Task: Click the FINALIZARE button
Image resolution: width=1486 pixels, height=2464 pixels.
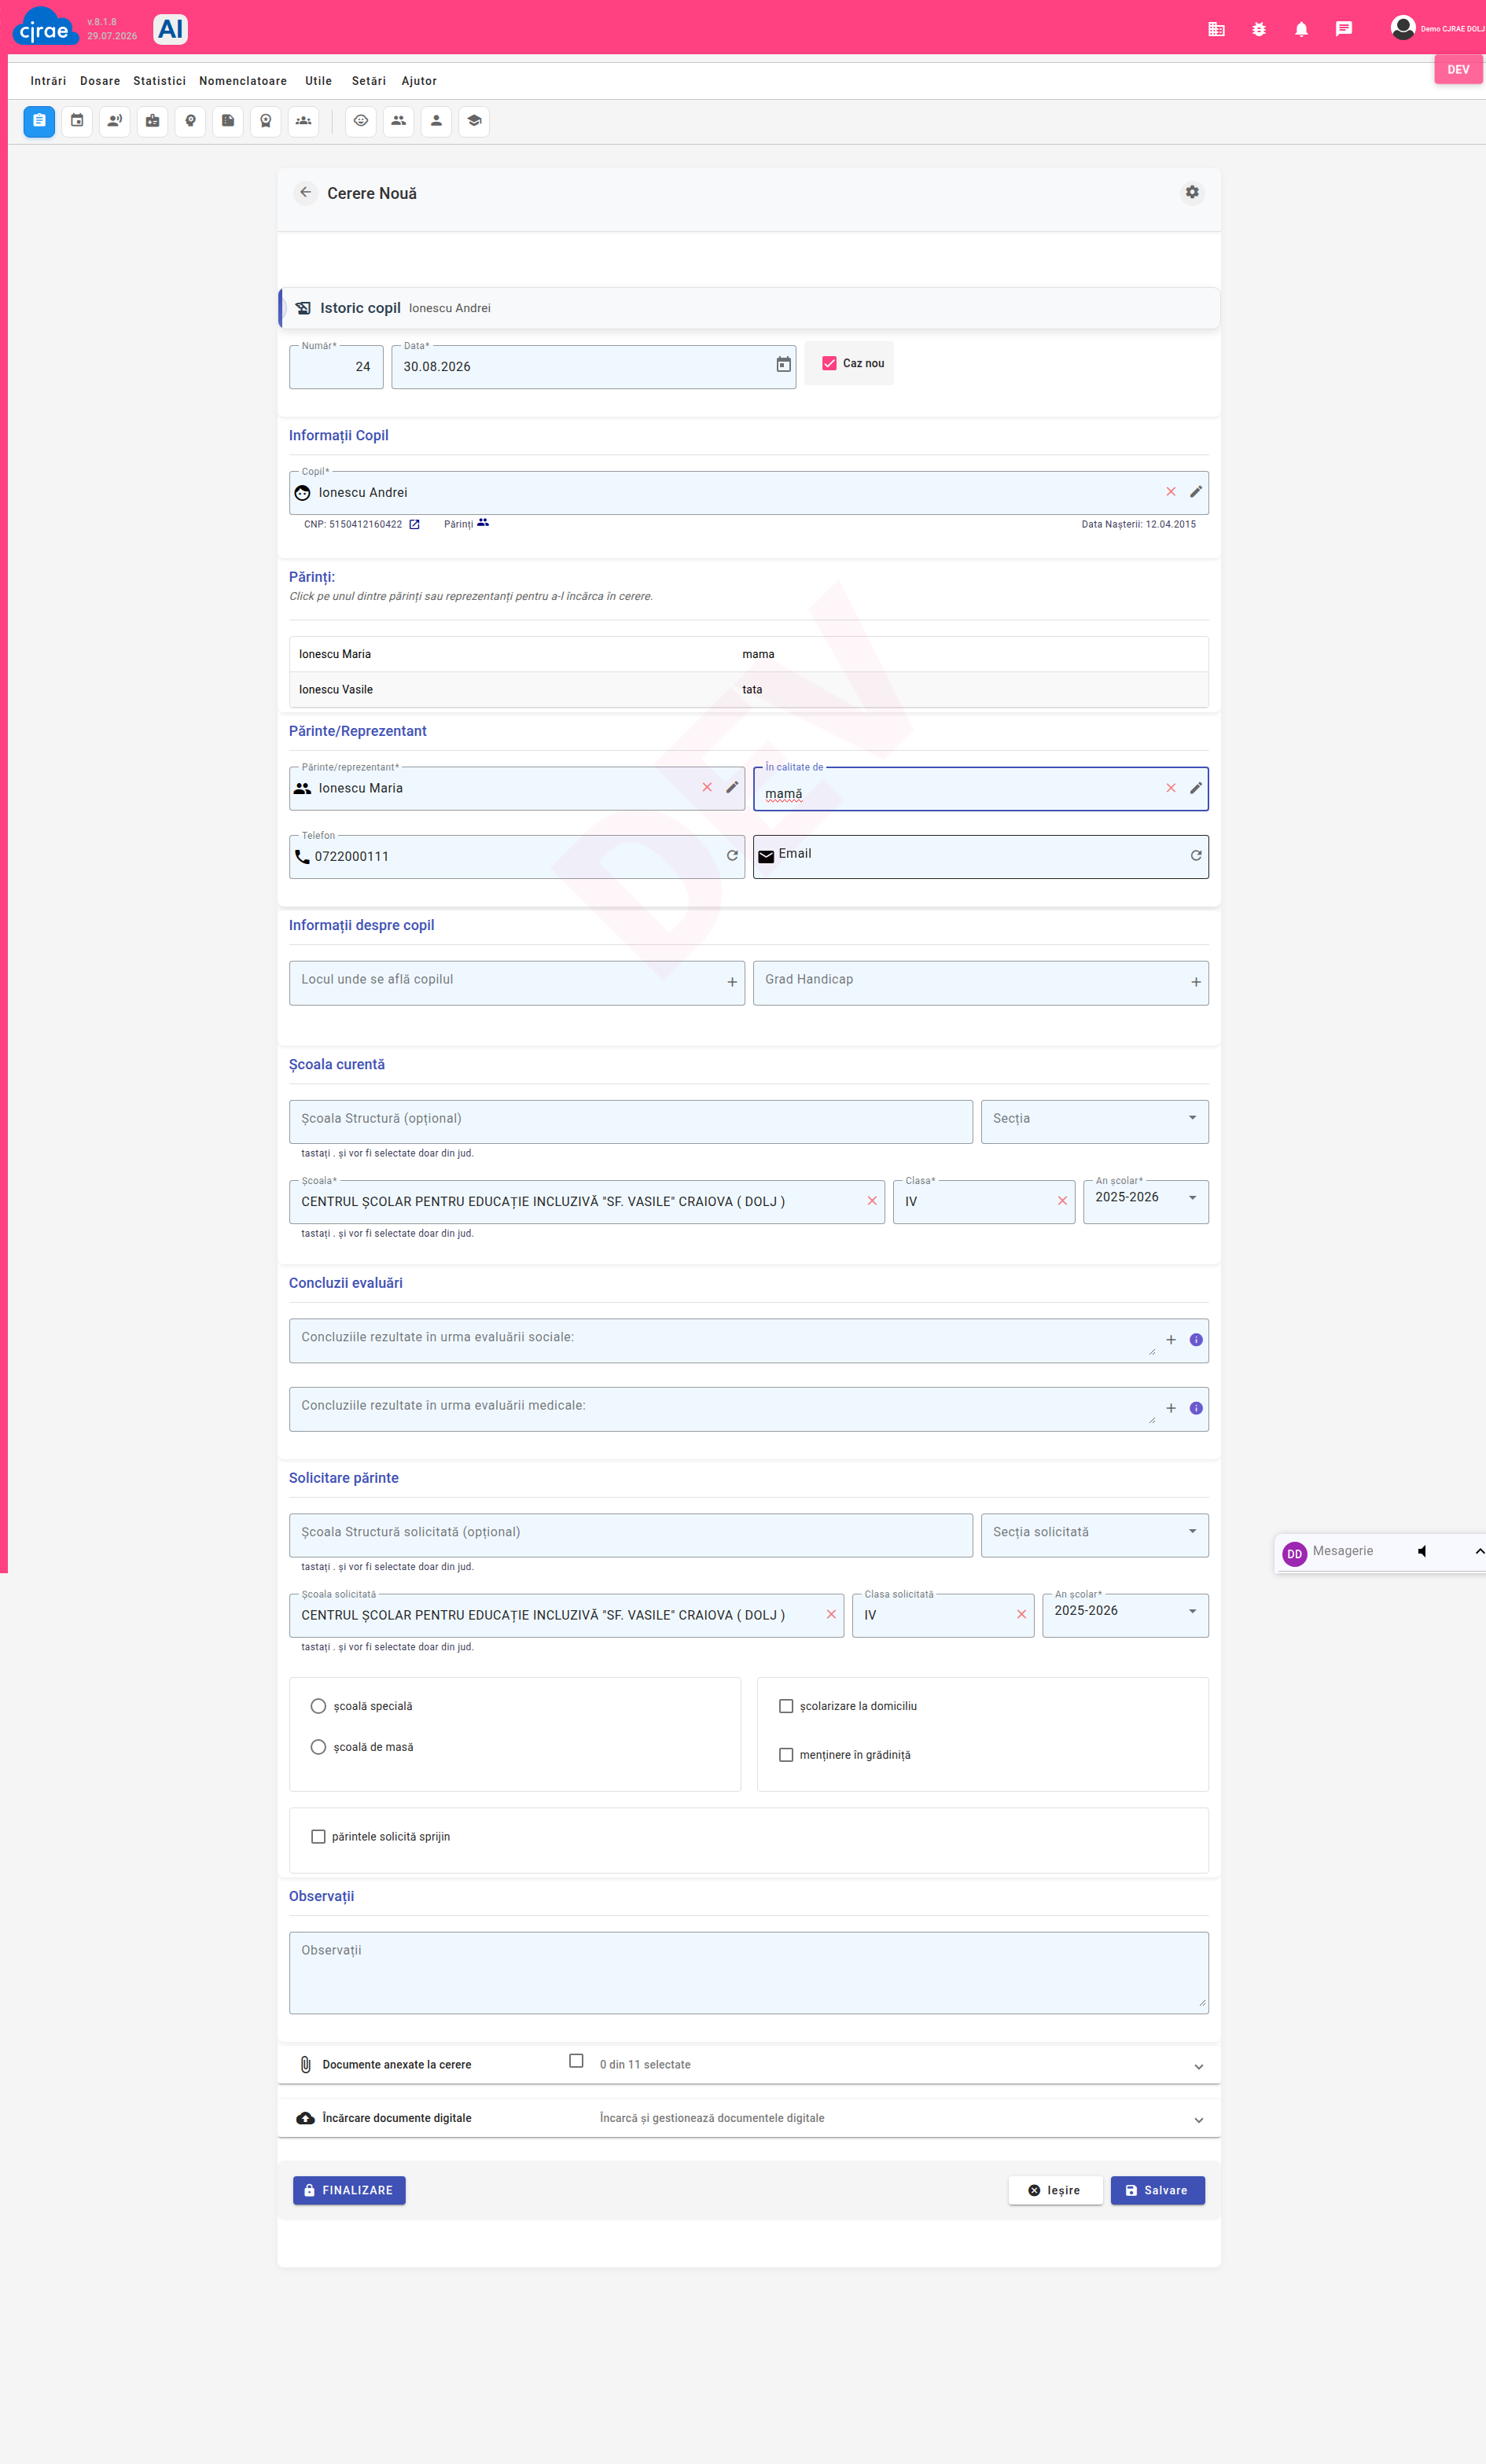Action: 349,2190
